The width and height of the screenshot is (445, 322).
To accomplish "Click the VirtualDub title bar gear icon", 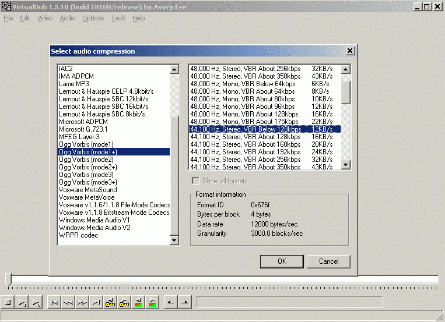I will [6, 6].
